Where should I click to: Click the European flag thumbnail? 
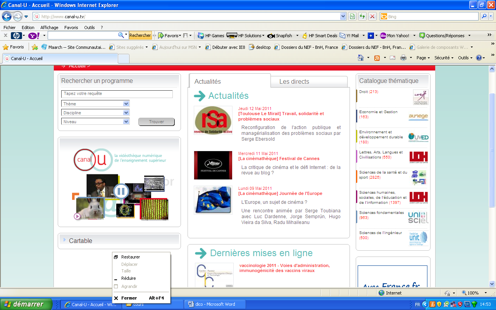(213, 200)
